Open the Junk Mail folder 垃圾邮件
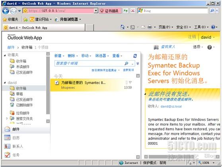Viewport: 222px width, 167px height. click(x=20, y=113)
